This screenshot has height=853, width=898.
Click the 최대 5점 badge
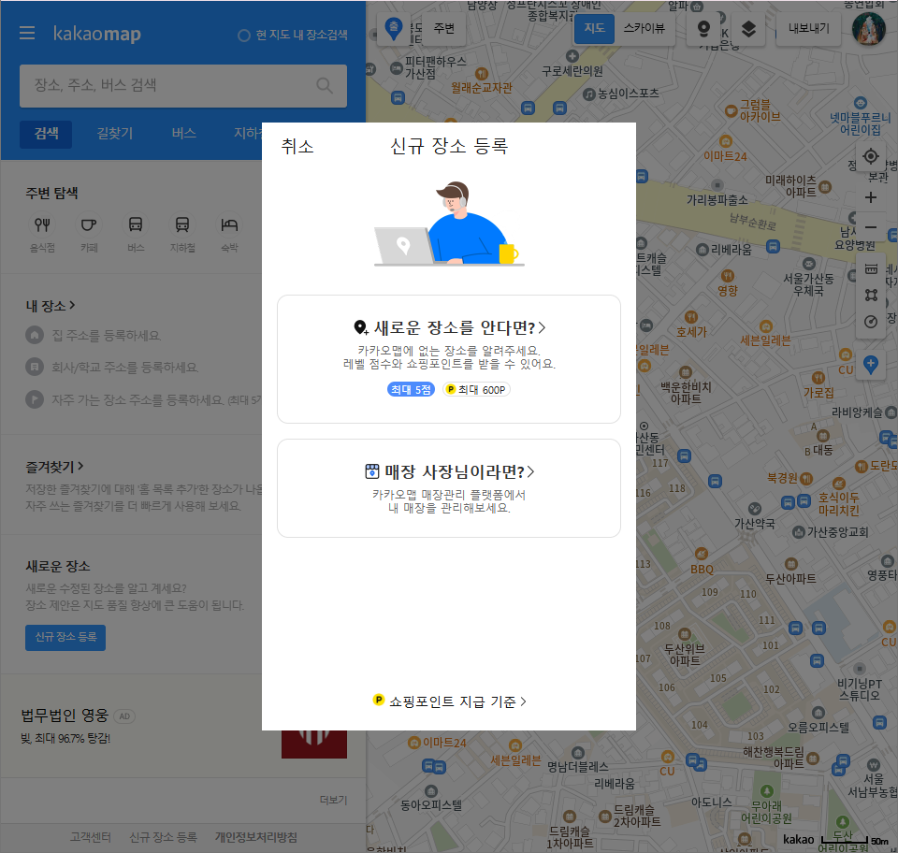411,389
